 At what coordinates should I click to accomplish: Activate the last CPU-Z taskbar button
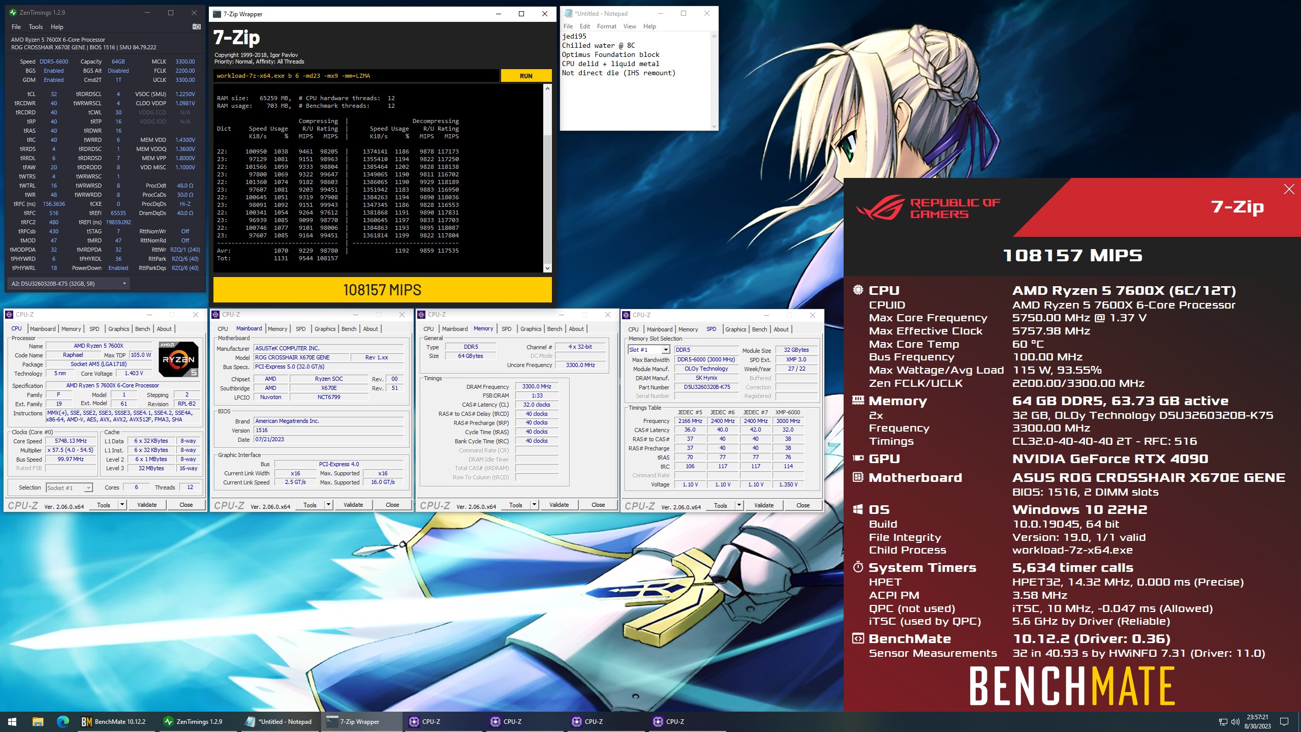pos(686,721)
